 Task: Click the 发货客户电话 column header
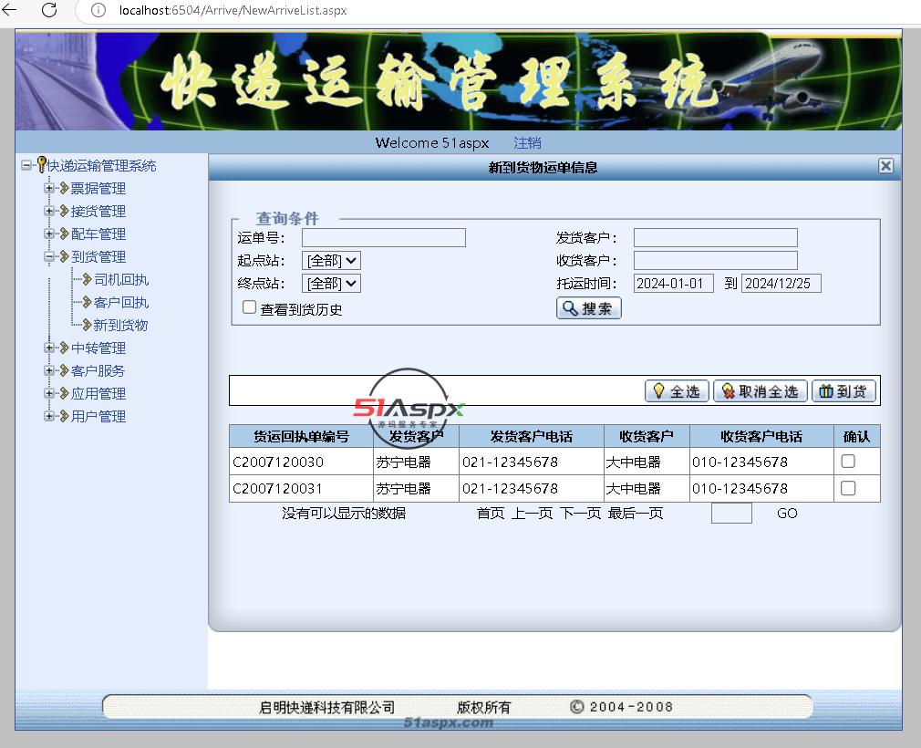(x=531, y=436)
